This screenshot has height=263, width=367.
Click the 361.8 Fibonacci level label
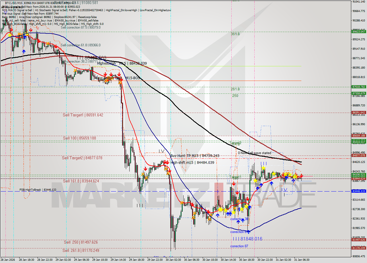[x=235, y=34]
